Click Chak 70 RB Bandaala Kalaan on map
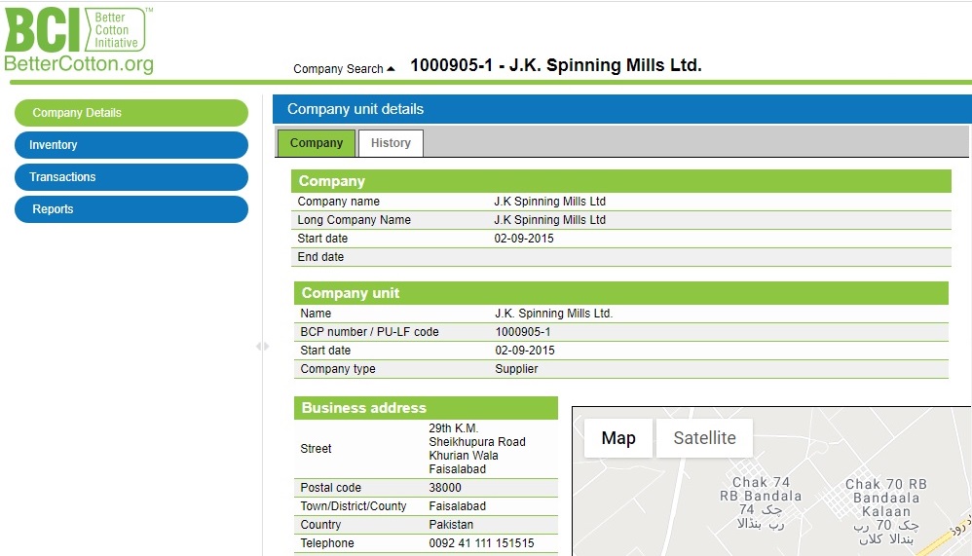Image resolution: width=972 pixels, height=556 pixels. [886, 511]
